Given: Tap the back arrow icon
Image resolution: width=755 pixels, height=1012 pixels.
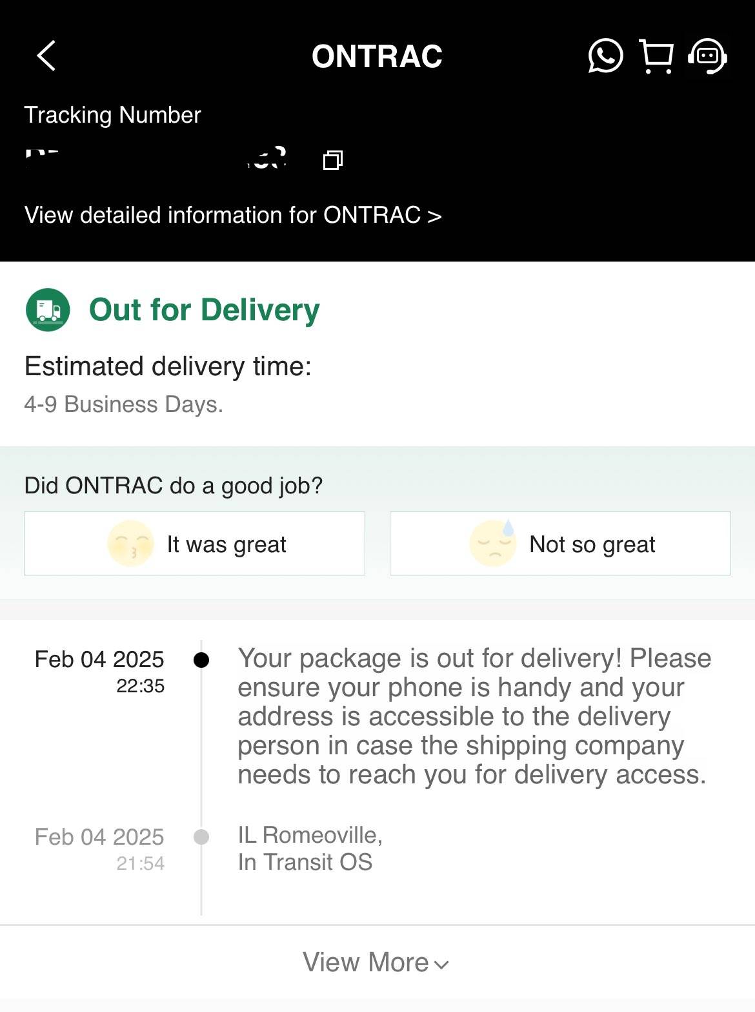Looking at the screenshot, I should tap(46, 56).
